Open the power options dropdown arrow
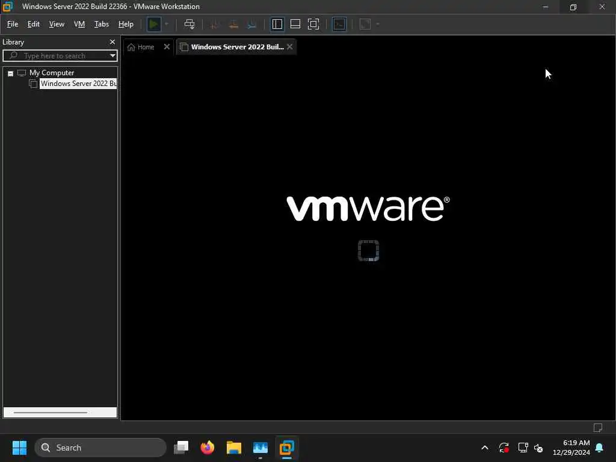This screenshot has height=462, width=616. [167, 24]
